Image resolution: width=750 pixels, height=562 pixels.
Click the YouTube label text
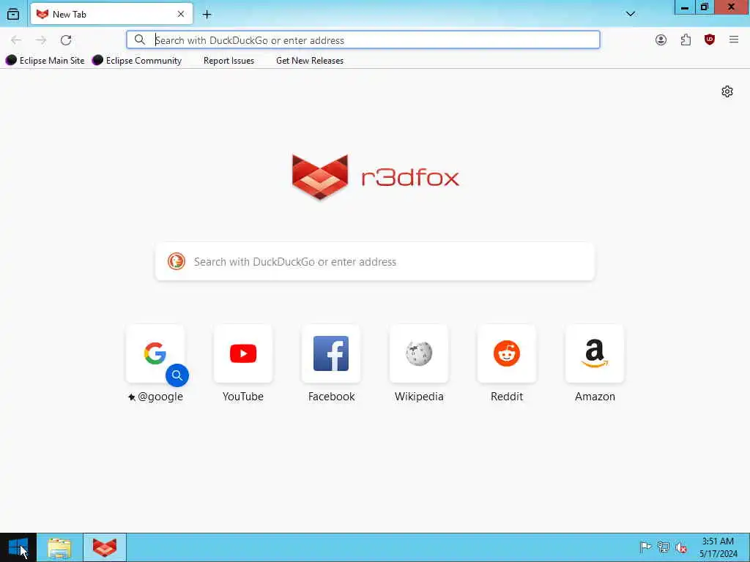click(x=243, y=397)
